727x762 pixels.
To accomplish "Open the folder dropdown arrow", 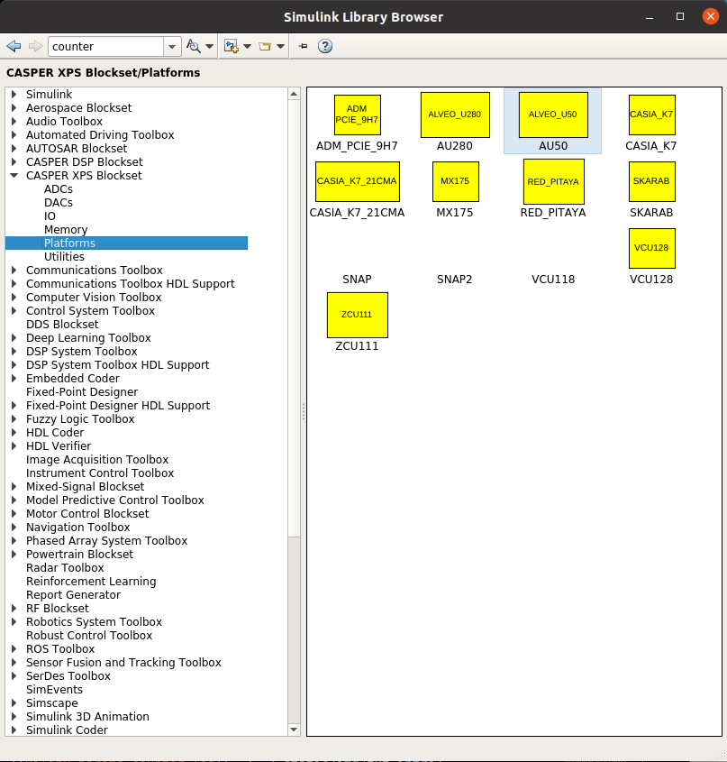I will [280, 47].
